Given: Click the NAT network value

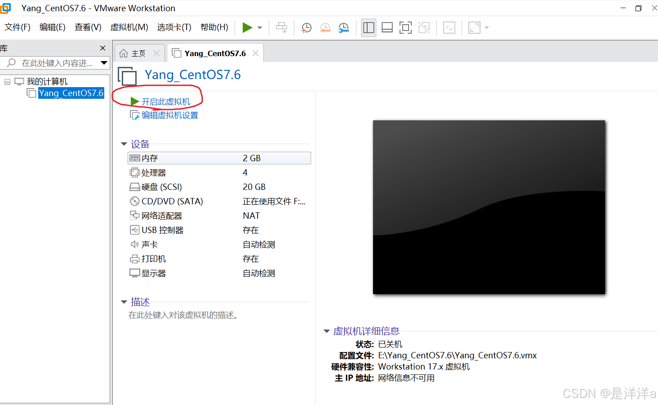Looking at the screenshot, I should 251,216.
